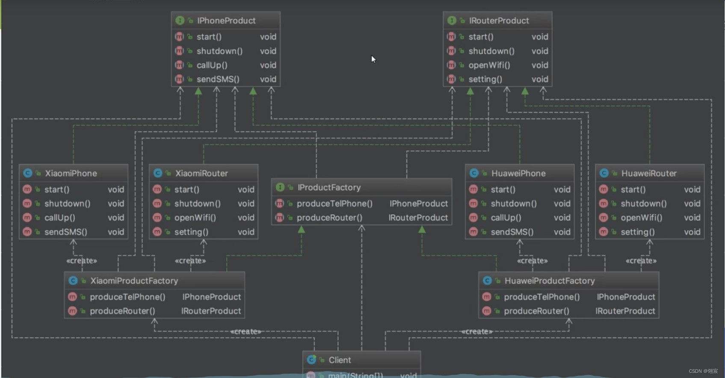This screenshot has height=378, width=725.
Task: Click the «create» label below XiaomiPhone
Action: click(x=82, y=261)
